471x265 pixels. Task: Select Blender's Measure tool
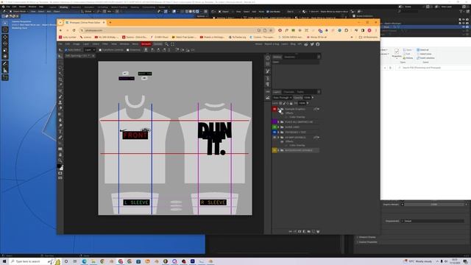pos(5,71)
